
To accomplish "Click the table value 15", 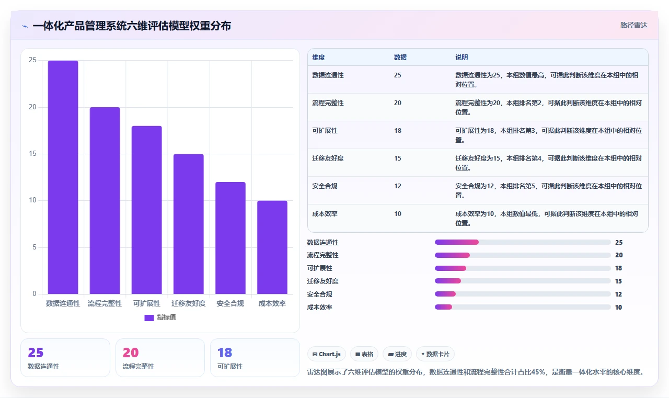I will [398, 158].
